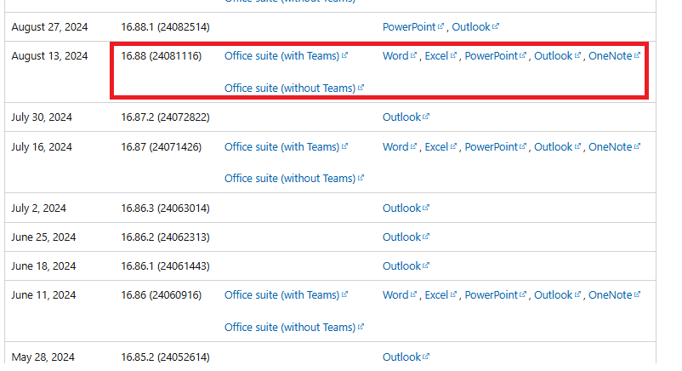Download Outlook for July 16, 2024
This screenshot has height=371, width=682.
(557, 147)
